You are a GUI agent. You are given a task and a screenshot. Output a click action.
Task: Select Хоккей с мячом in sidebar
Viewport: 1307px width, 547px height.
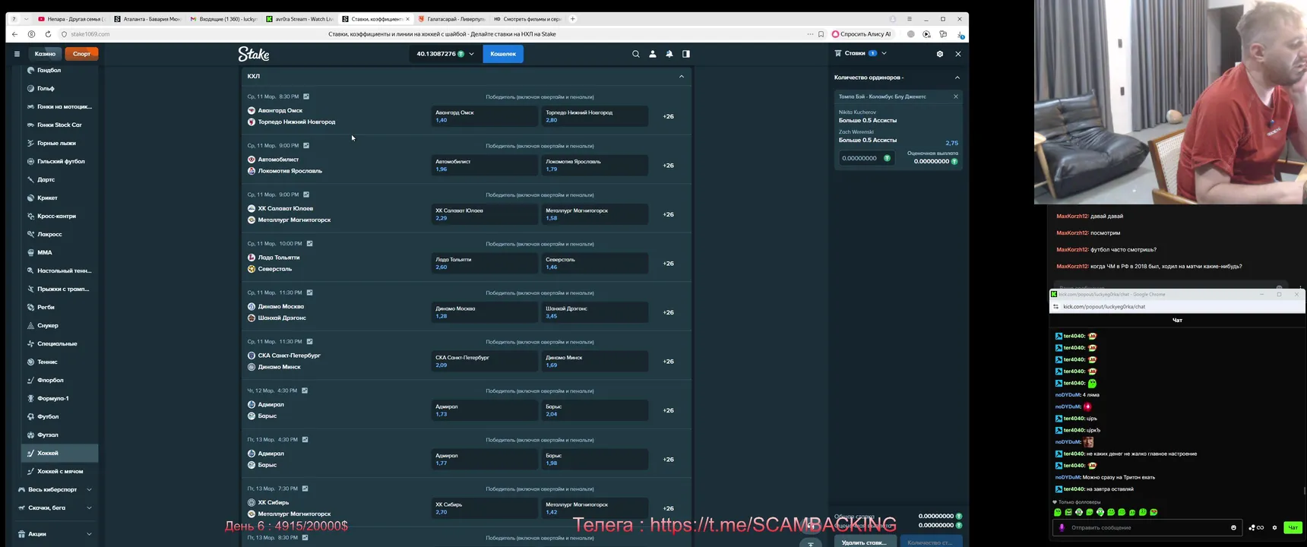[59, 471]
